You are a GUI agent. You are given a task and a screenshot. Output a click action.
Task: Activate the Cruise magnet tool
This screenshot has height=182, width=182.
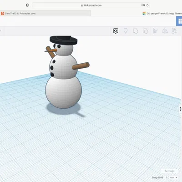(174, 31)
